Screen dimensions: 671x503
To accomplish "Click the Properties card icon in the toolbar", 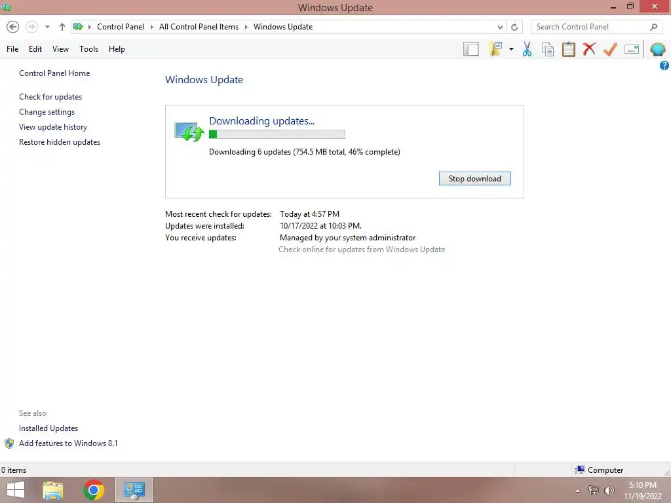I will tap(632, 49).
